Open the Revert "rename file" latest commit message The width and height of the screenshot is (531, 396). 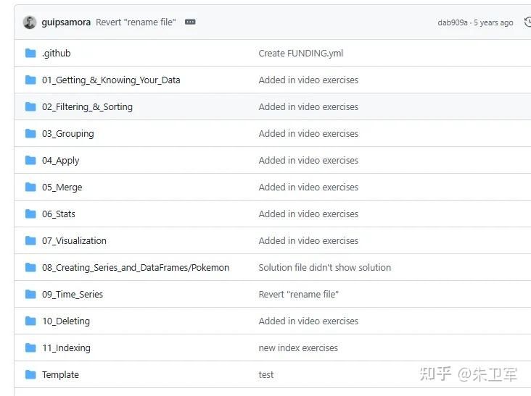136,22
